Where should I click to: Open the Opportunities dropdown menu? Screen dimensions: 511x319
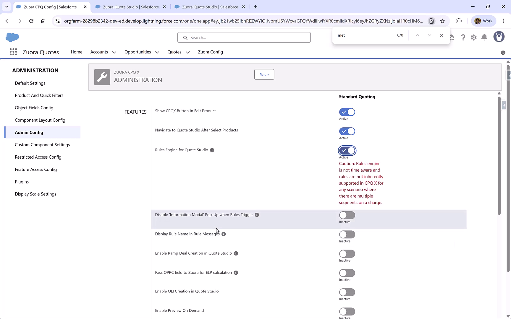click(157, 52)
